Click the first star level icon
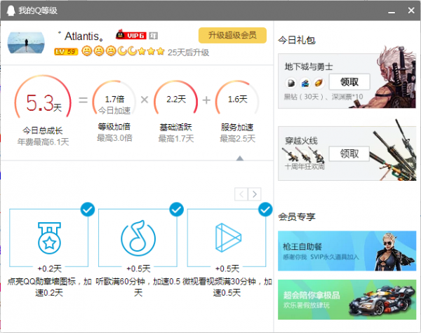The height and width of the screenshot is (333, 421). click(x=142, y=50)
